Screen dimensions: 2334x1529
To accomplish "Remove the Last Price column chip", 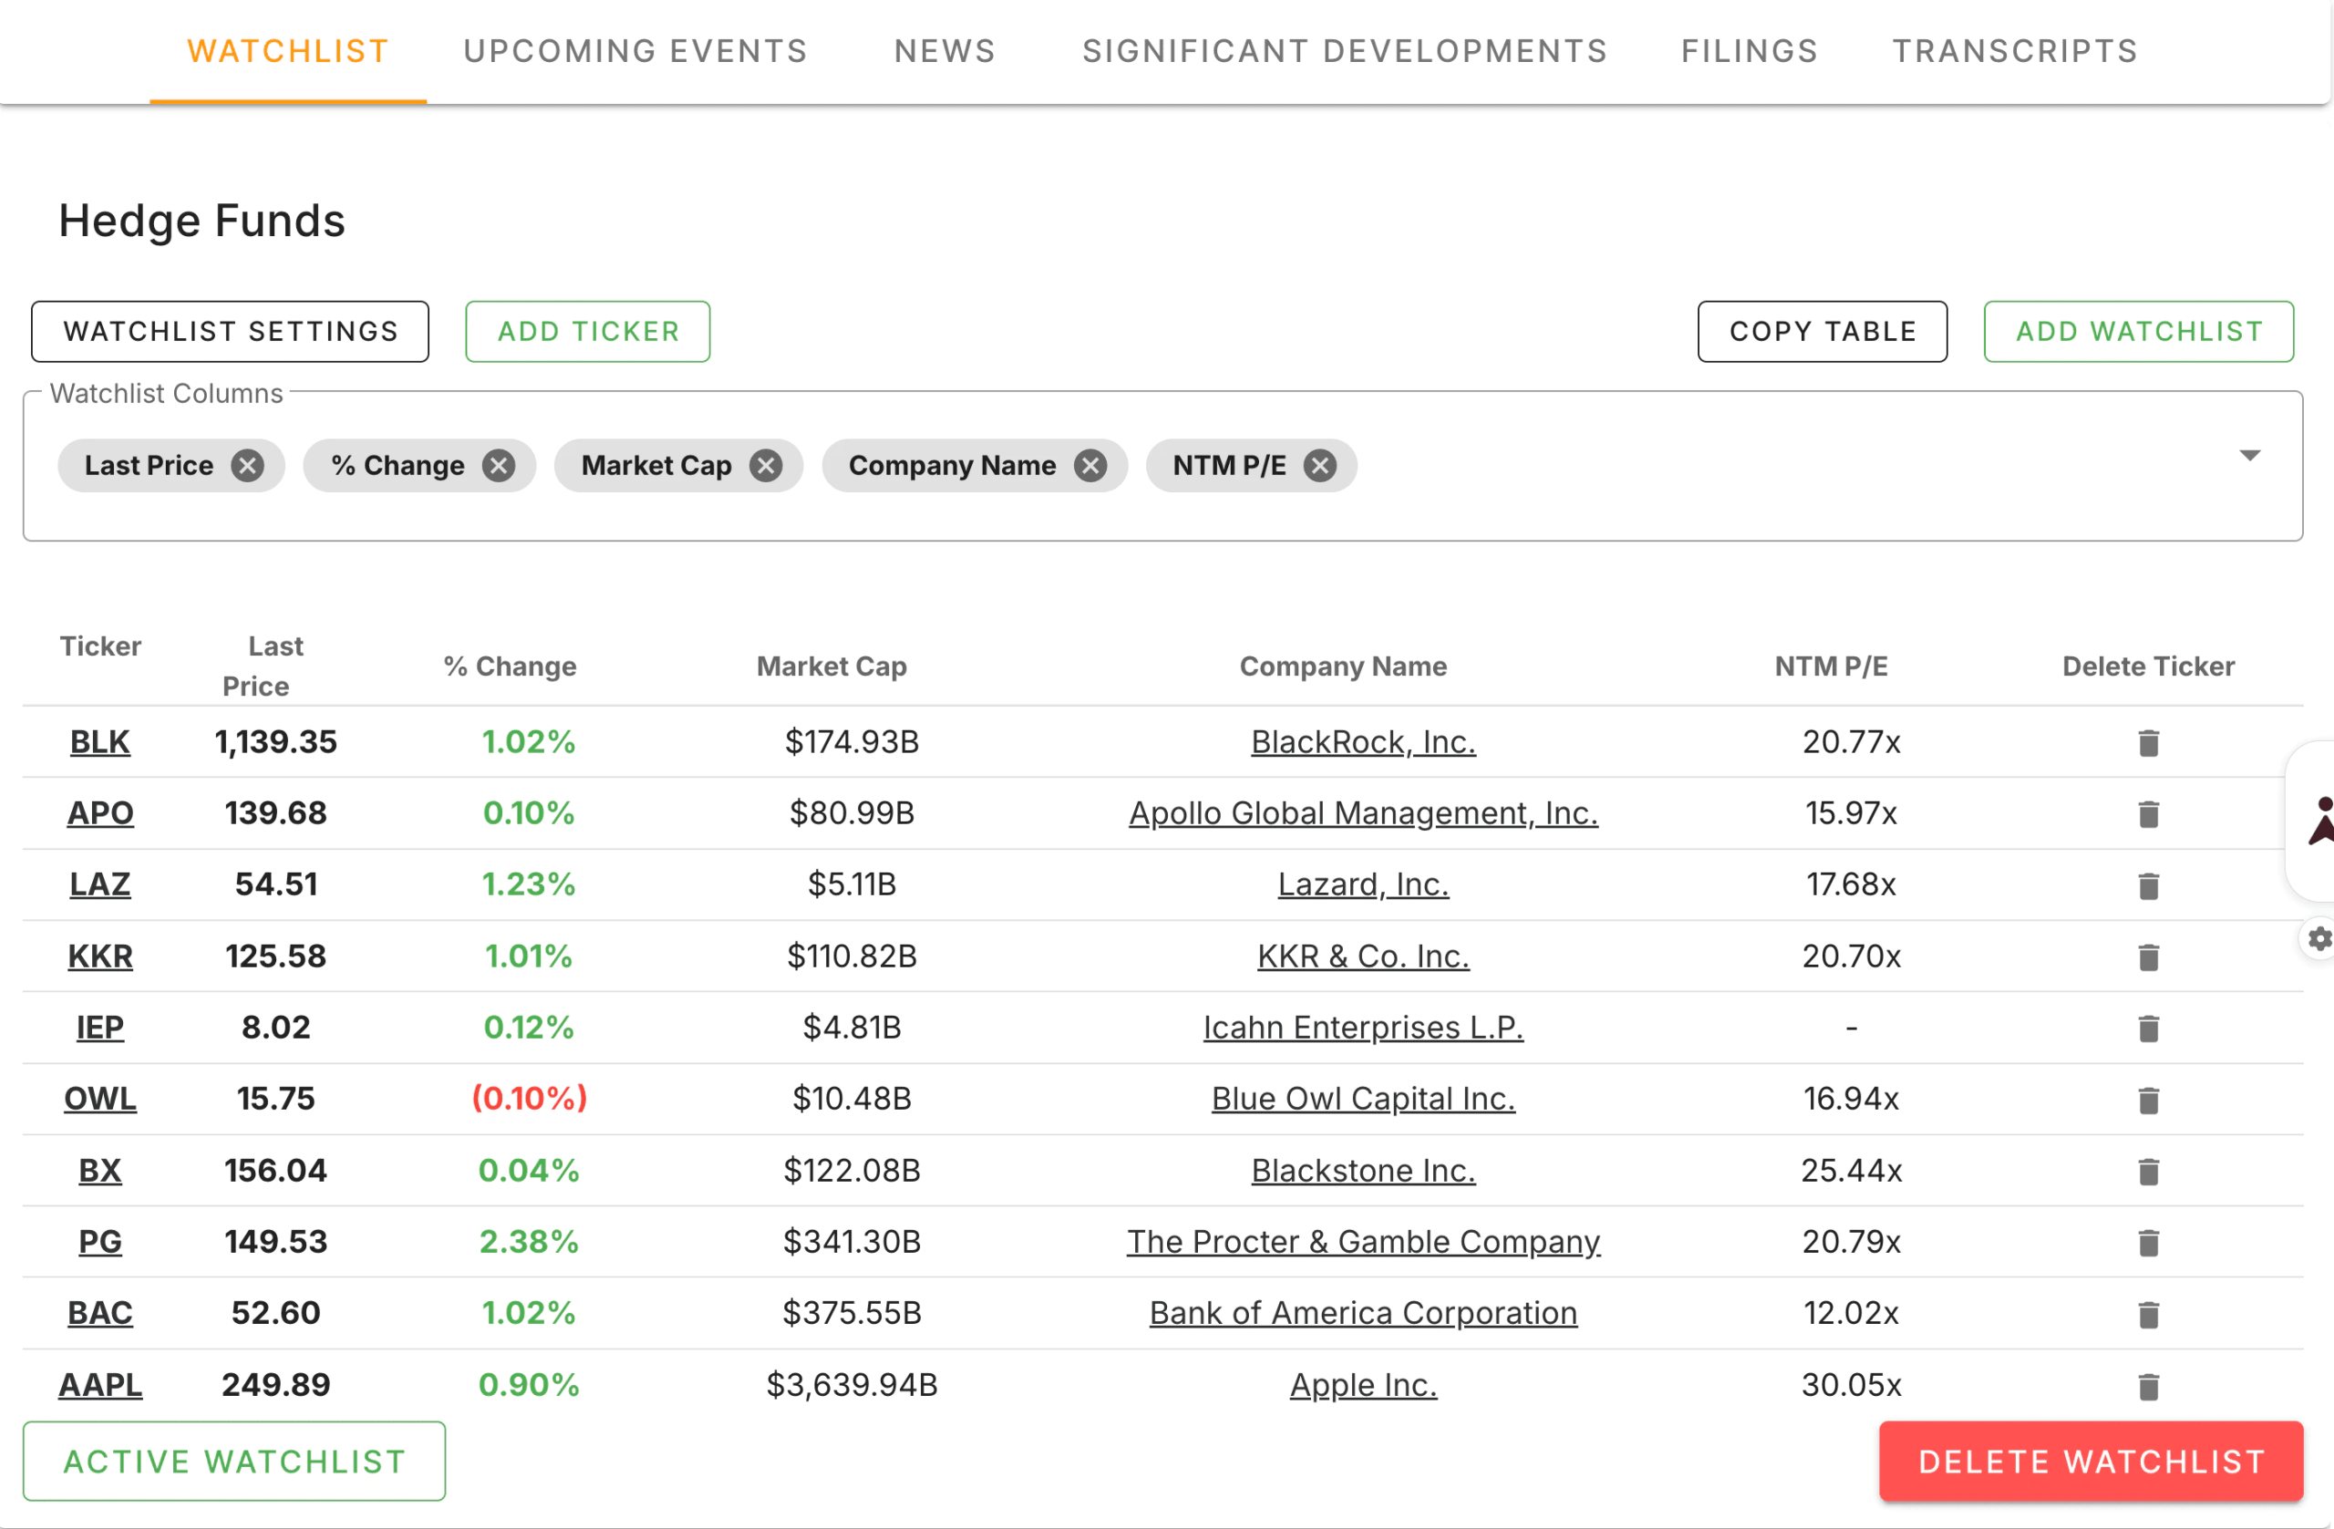I will [247, 466].
